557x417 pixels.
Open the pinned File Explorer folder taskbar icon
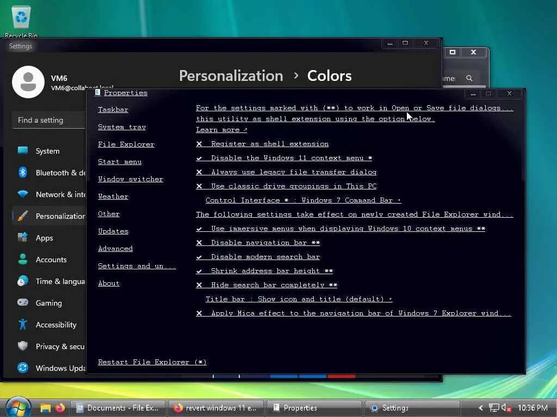click(x=46, y=408)
